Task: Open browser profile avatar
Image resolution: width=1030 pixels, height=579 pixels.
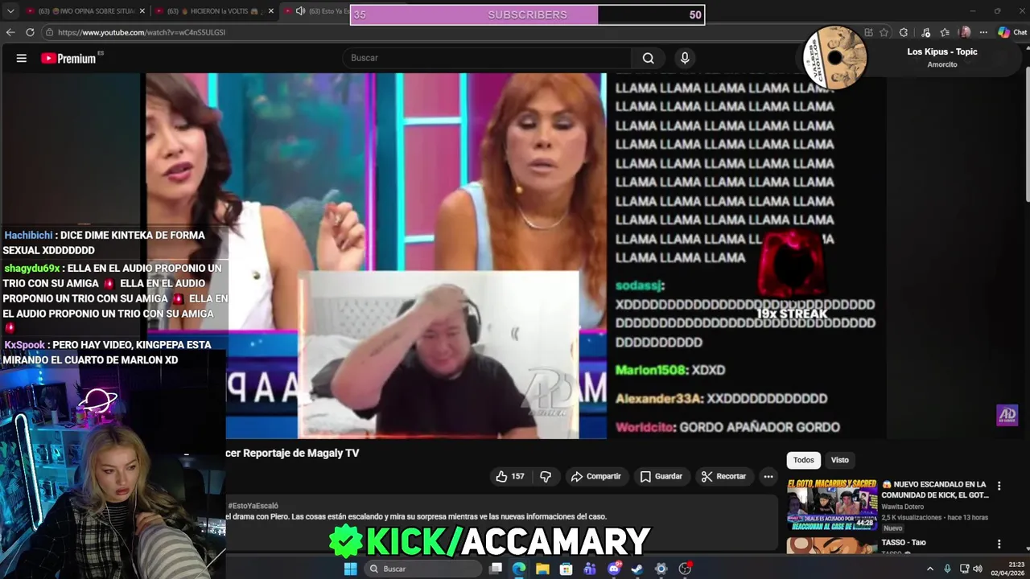Action: (965, 32)
